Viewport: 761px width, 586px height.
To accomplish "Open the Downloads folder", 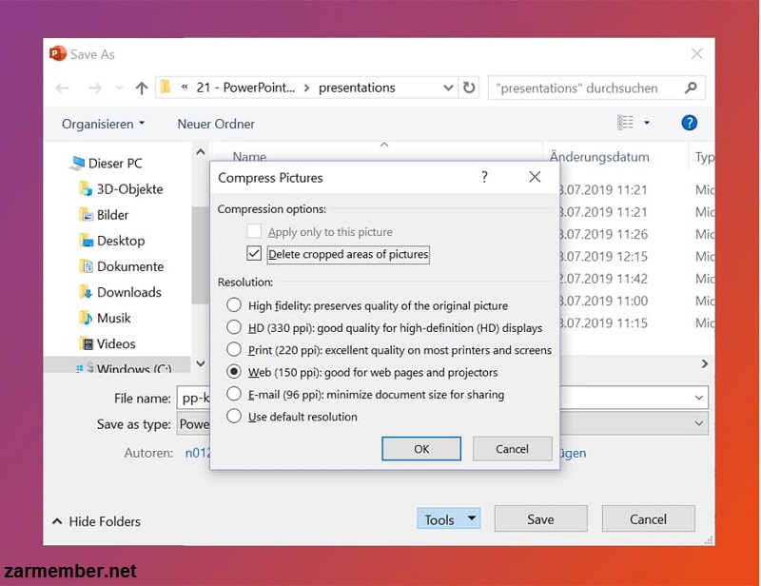I will 121,292.
